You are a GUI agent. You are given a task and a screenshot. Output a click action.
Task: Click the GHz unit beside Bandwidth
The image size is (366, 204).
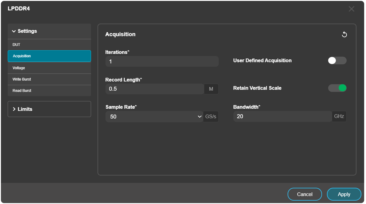coord(339,117)
